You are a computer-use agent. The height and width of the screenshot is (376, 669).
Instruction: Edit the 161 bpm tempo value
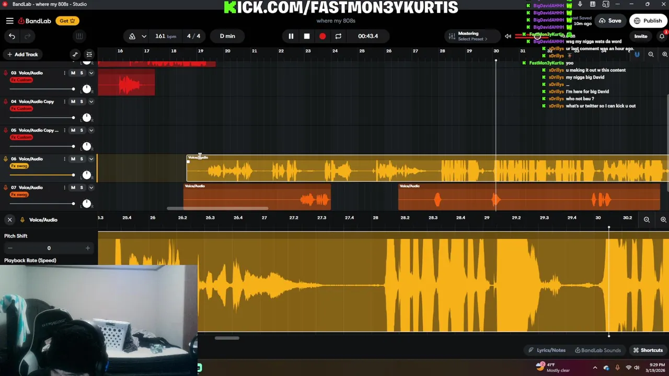coord(166,36)
